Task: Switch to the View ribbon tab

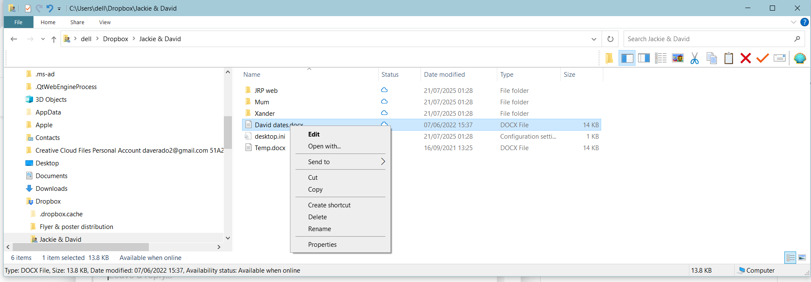Action: (x=105, y=22)
